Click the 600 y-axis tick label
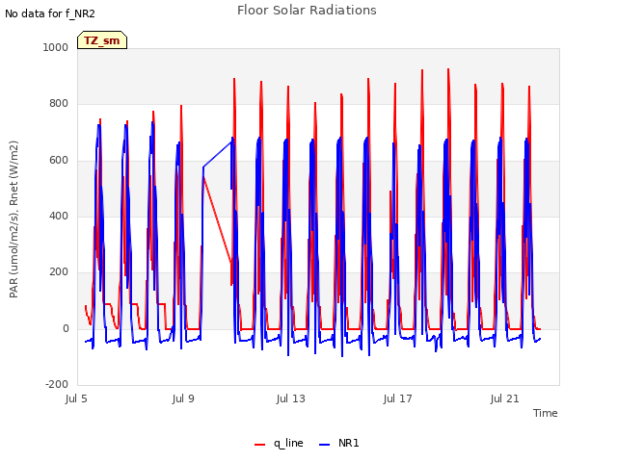Screen dimensions: 617x462 pyautogui.click(x=59, y=160)
